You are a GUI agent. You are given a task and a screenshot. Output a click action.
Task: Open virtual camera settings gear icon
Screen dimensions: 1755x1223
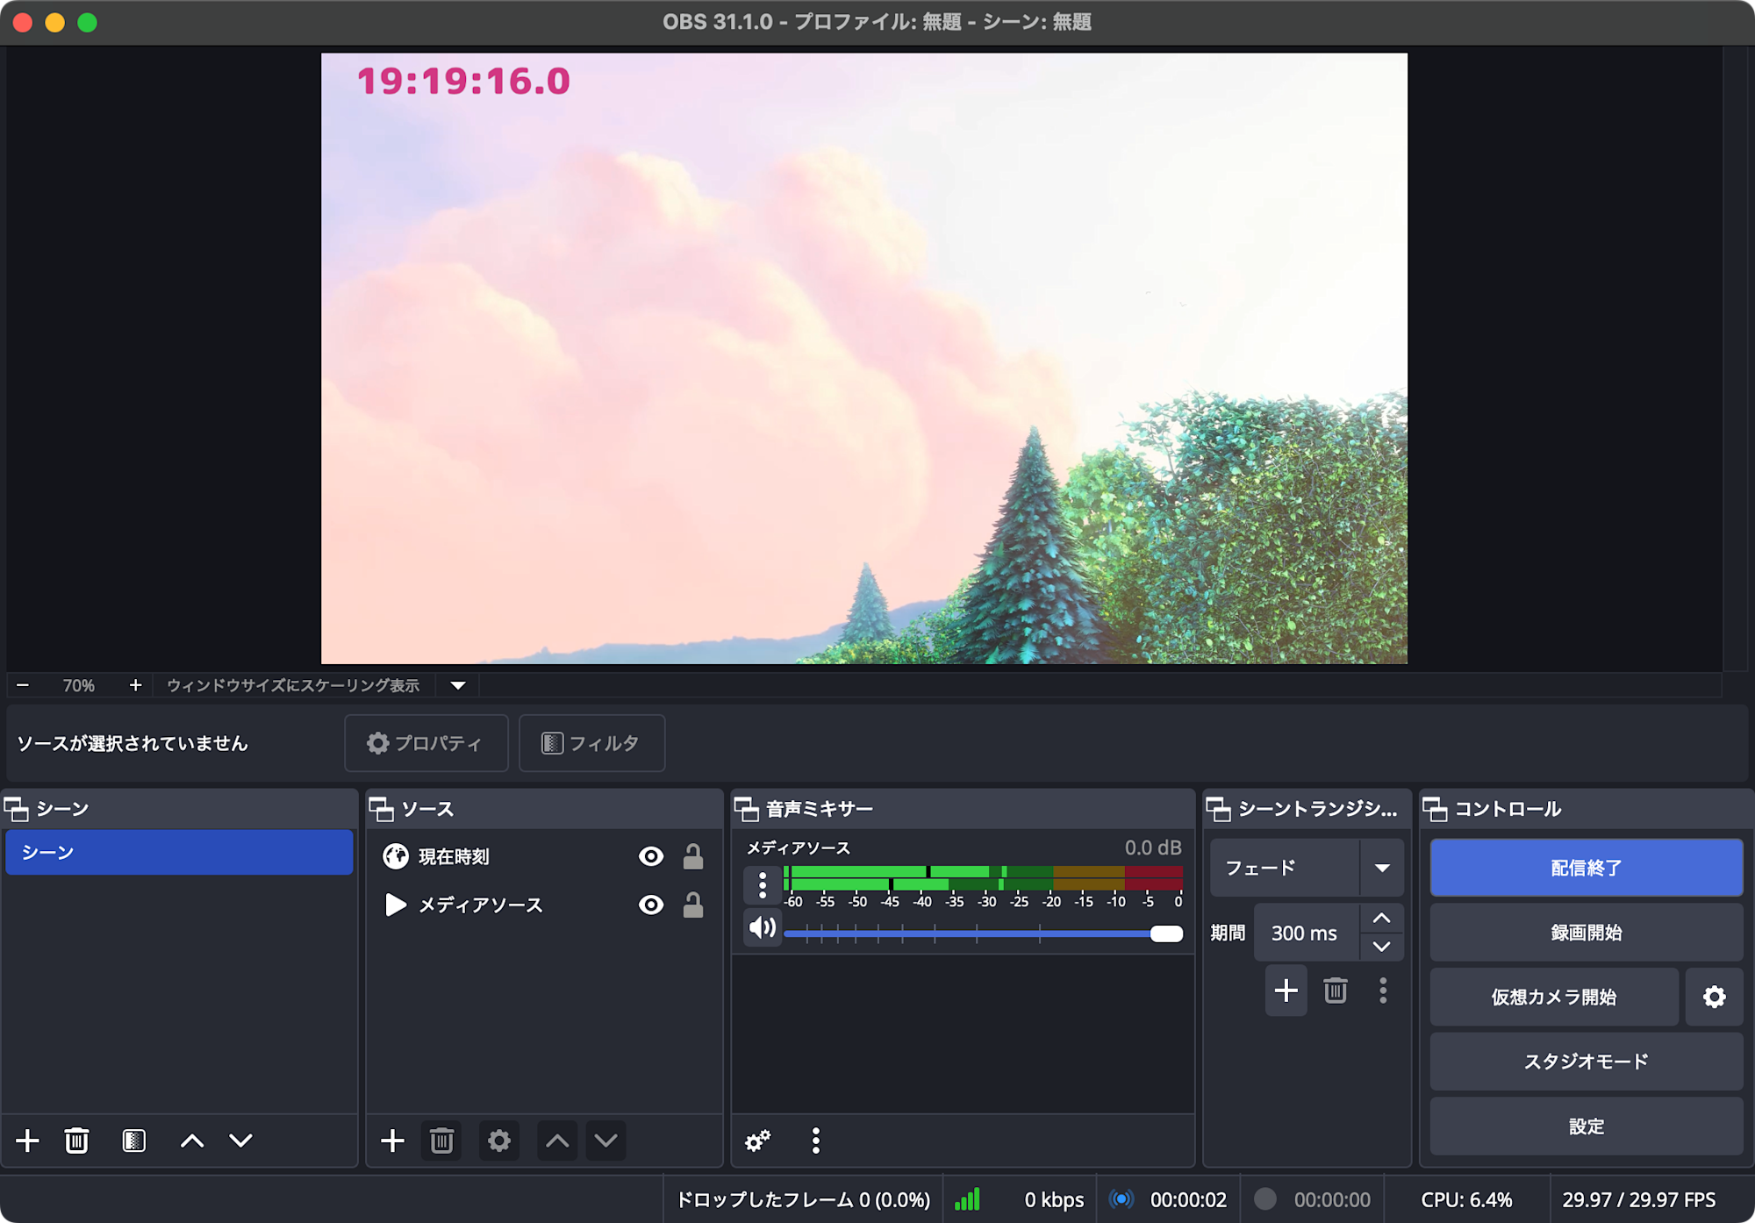(1714, 997)
